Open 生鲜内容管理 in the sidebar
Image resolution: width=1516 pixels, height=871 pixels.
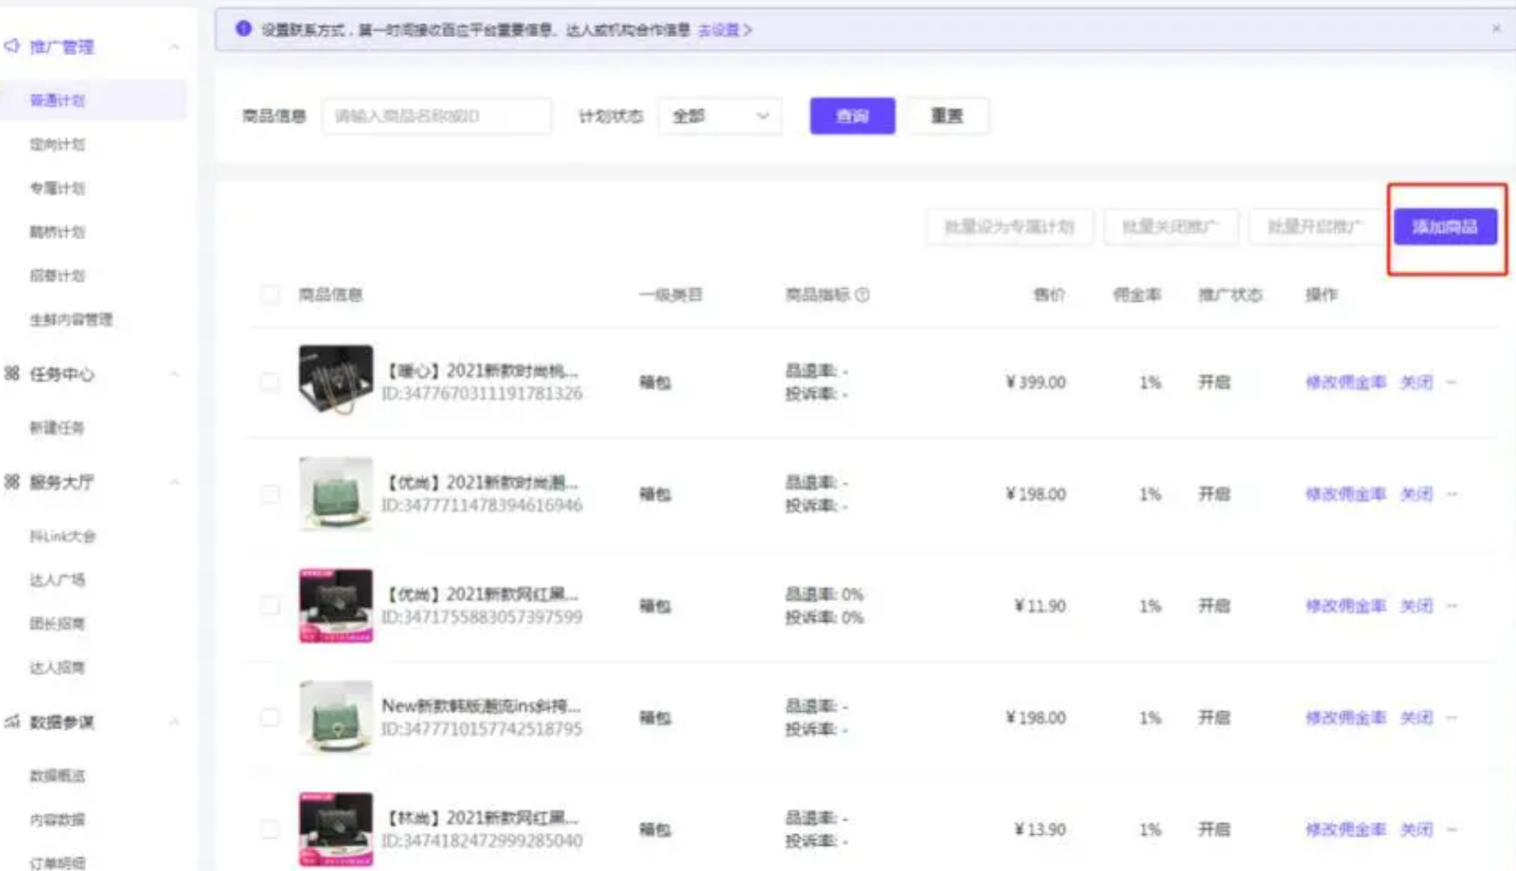pyautogui.click(x=71, y=320)
